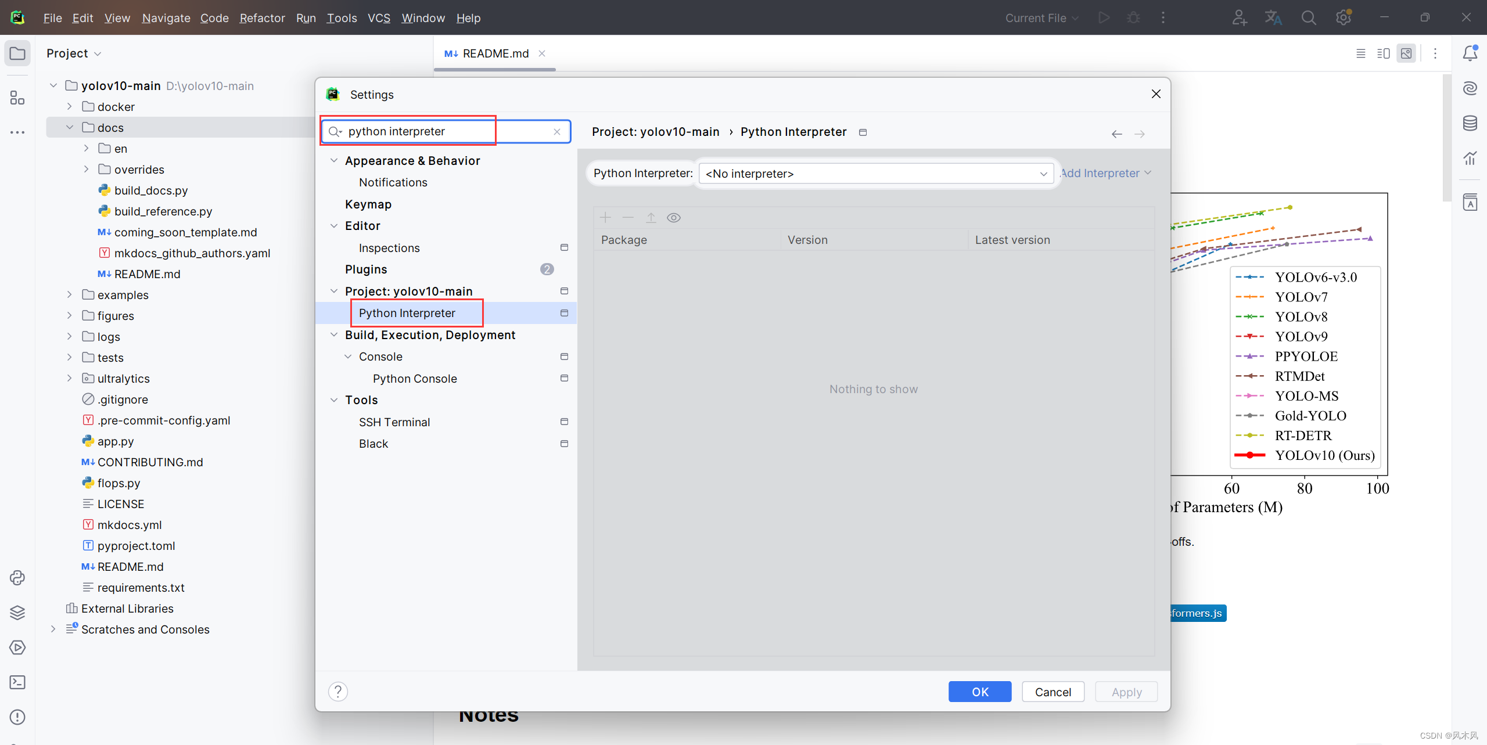Open the SciView chart icon
Image resolution: width=1487 pixels, height=745 pixels.
click(x=1470, y=158)
